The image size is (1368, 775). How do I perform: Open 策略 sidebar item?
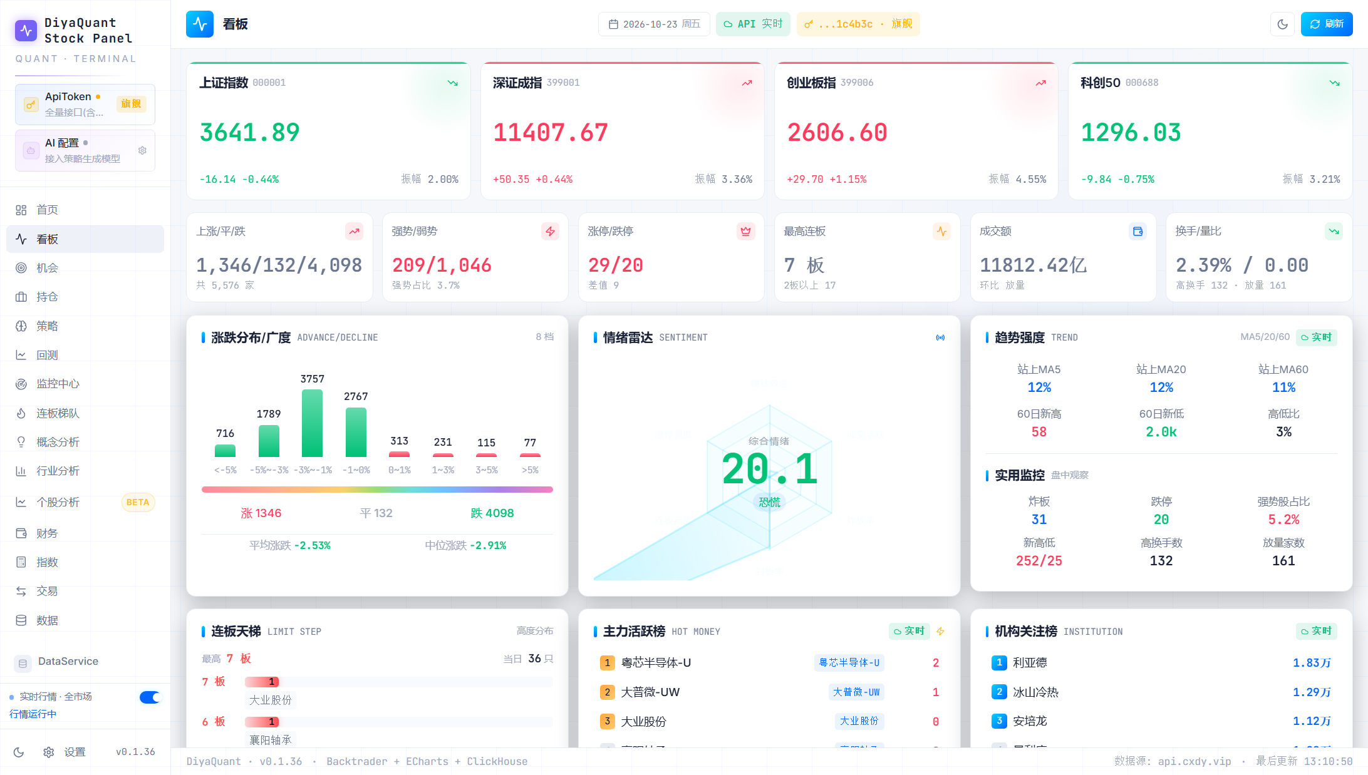(85, 326)
